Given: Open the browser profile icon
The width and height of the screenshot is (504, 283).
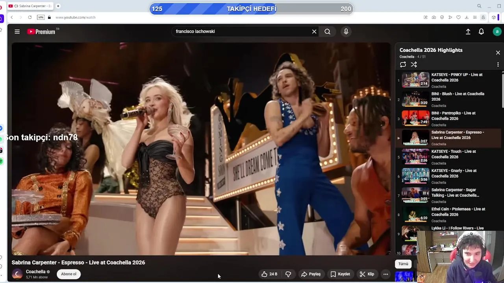Looking at the screenshot, I should click(483, 17).
